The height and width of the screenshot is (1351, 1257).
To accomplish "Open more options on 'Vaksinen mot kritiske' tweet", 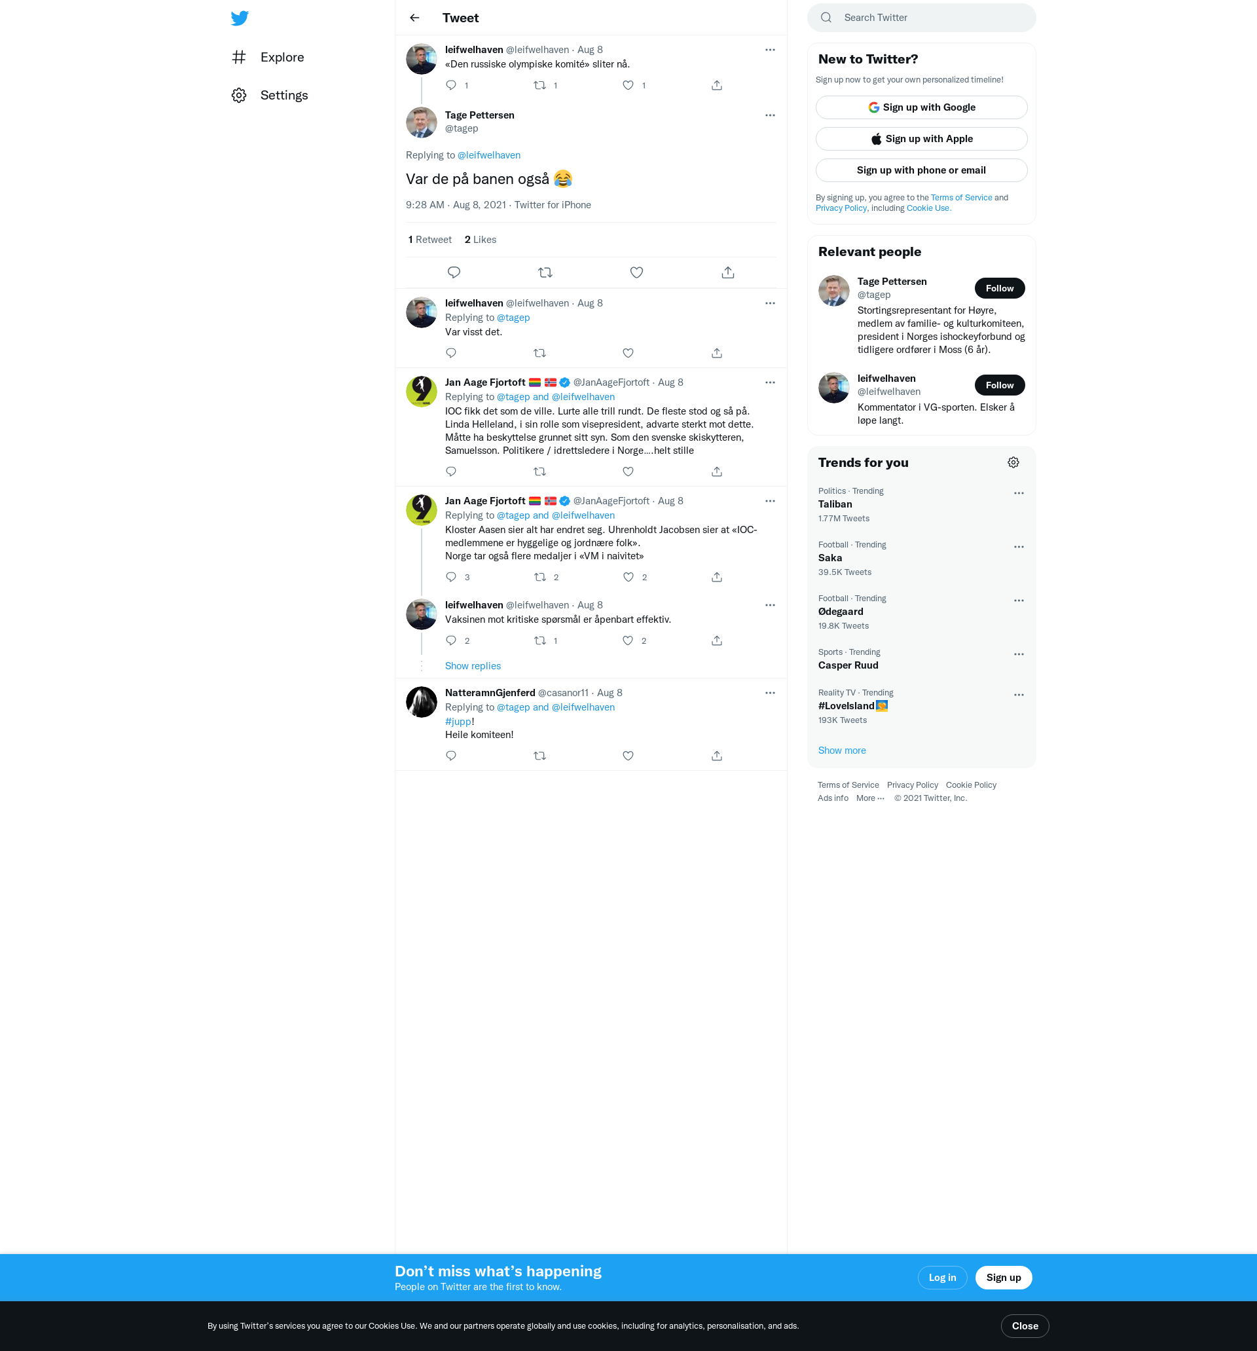I will 770,605.
